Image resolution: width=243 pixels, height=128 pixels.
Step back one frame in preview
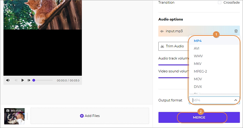coord(16,80)
